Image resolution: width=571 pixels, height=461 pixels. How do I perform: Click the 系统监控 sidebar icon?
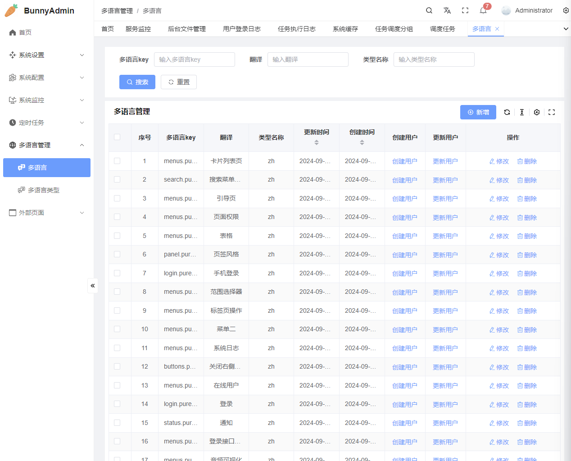click(13, 100)
